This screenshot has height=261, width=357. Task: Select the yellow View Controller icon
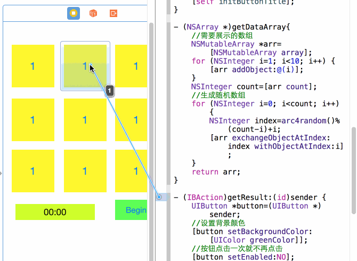(x=74, y=13)
